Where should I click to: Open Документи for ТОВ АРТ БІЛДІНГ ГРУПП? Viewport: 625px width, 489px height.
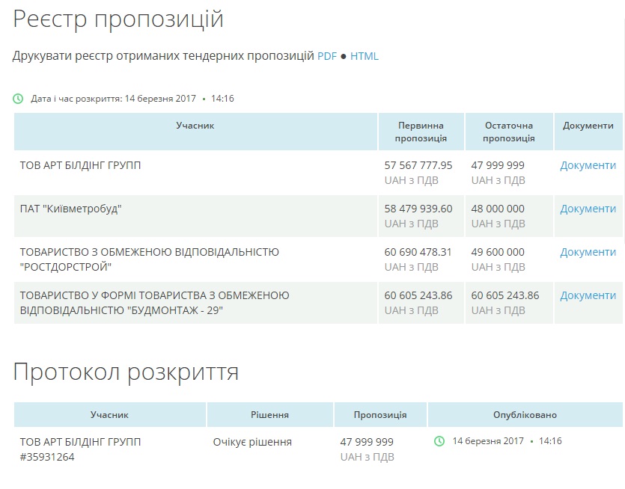tap(588, 165)
